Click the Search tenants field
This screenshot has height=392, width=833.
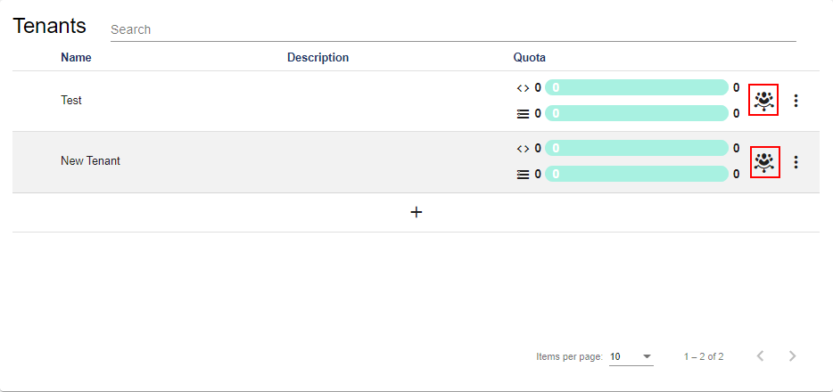click(452, 29)
